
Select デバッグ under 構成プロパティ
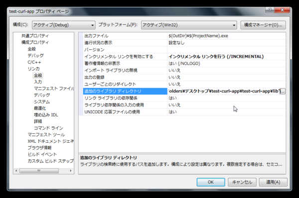click(x=35, y=55)
